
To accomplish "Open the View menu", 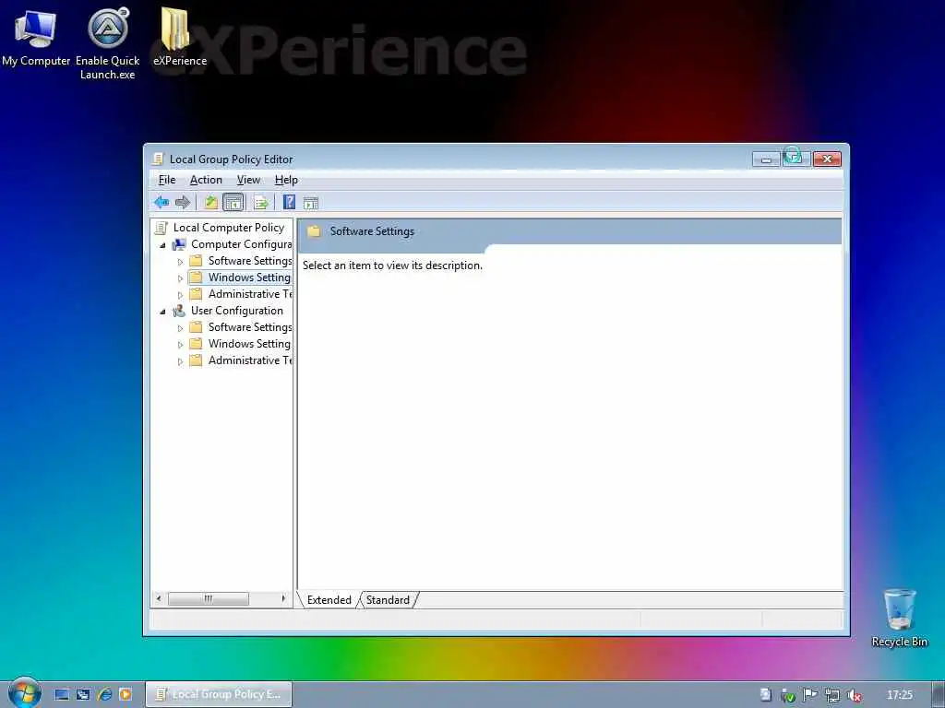I will [248, 180].
